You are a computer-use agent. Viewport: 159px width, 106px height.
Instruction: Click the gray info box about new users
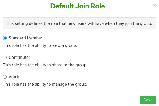[79, 23]
